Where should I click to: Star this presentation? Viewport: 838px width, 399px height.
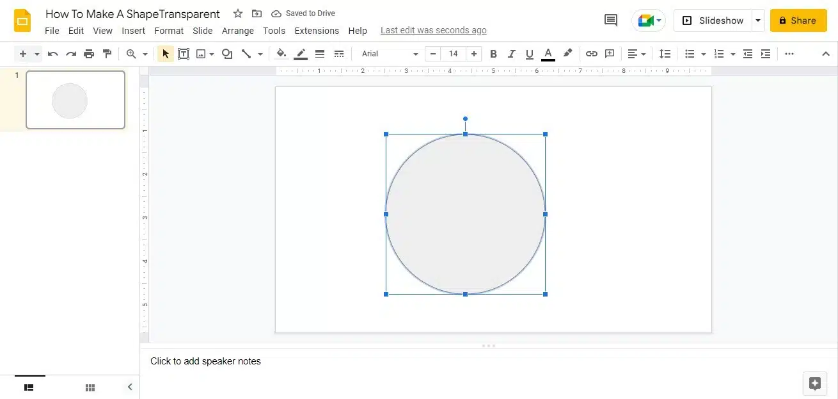coord(238,13)
